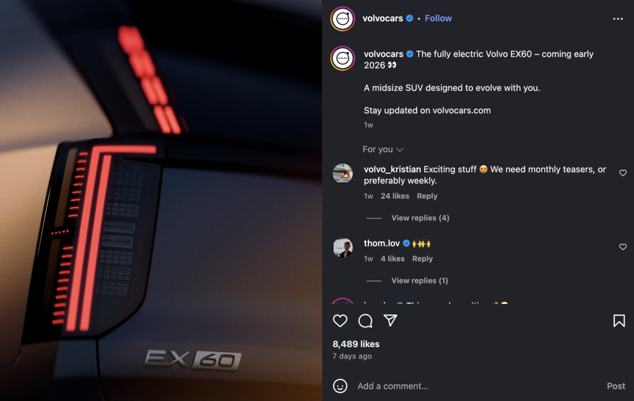Reply to thom.lov's comment

tap(422, 259)
